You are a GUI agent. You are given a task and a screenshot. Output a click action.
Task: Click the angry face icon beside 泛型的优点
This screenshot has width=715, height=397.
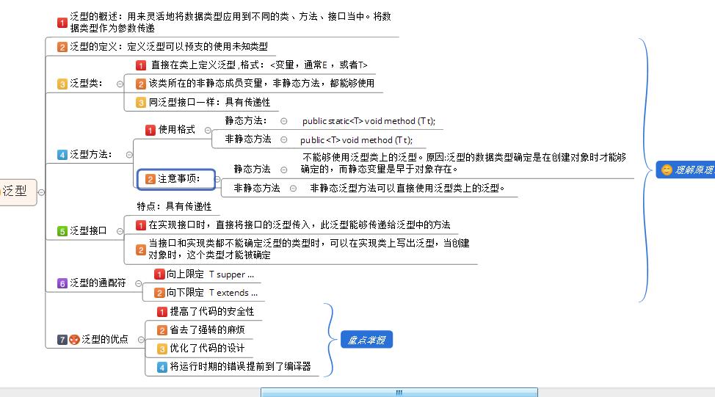coord(74,340)
